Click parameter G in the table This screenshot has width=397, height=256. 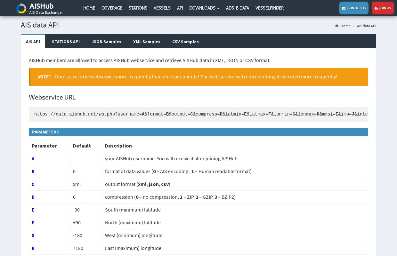coord(33,236)
